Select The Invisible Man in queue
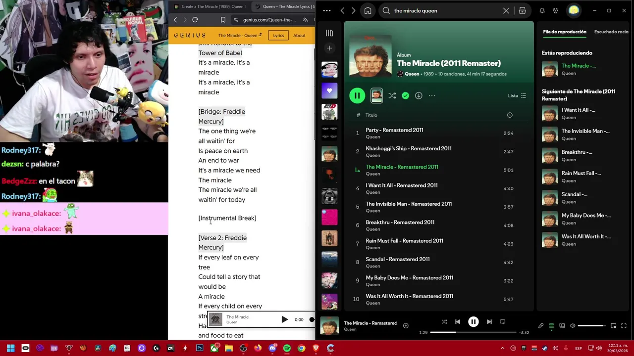Screen dimensions: 634x356 [x=583, y=134]
